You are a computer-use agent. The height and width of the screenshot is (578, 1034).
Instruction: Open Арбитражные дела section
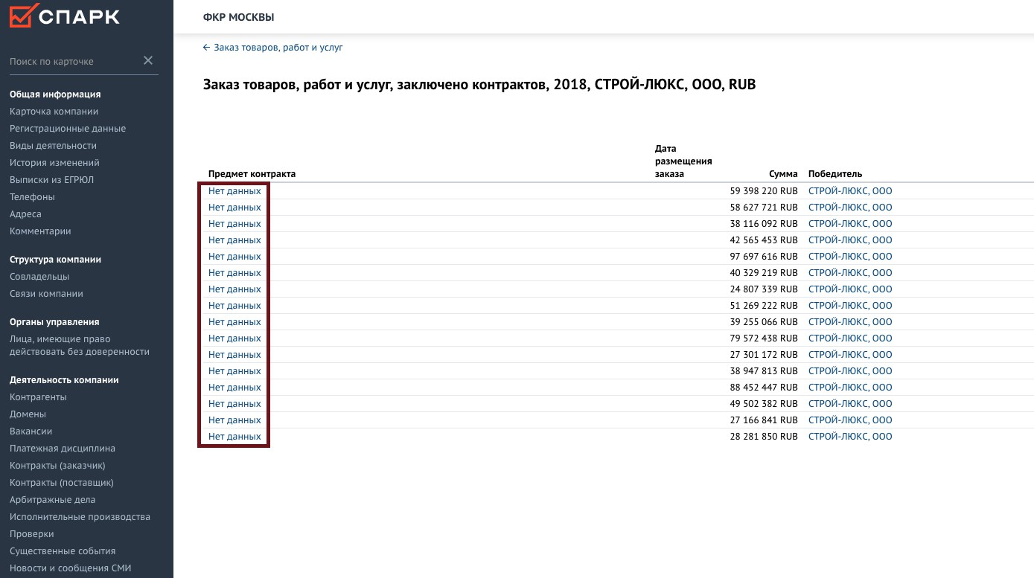point(52,500)
